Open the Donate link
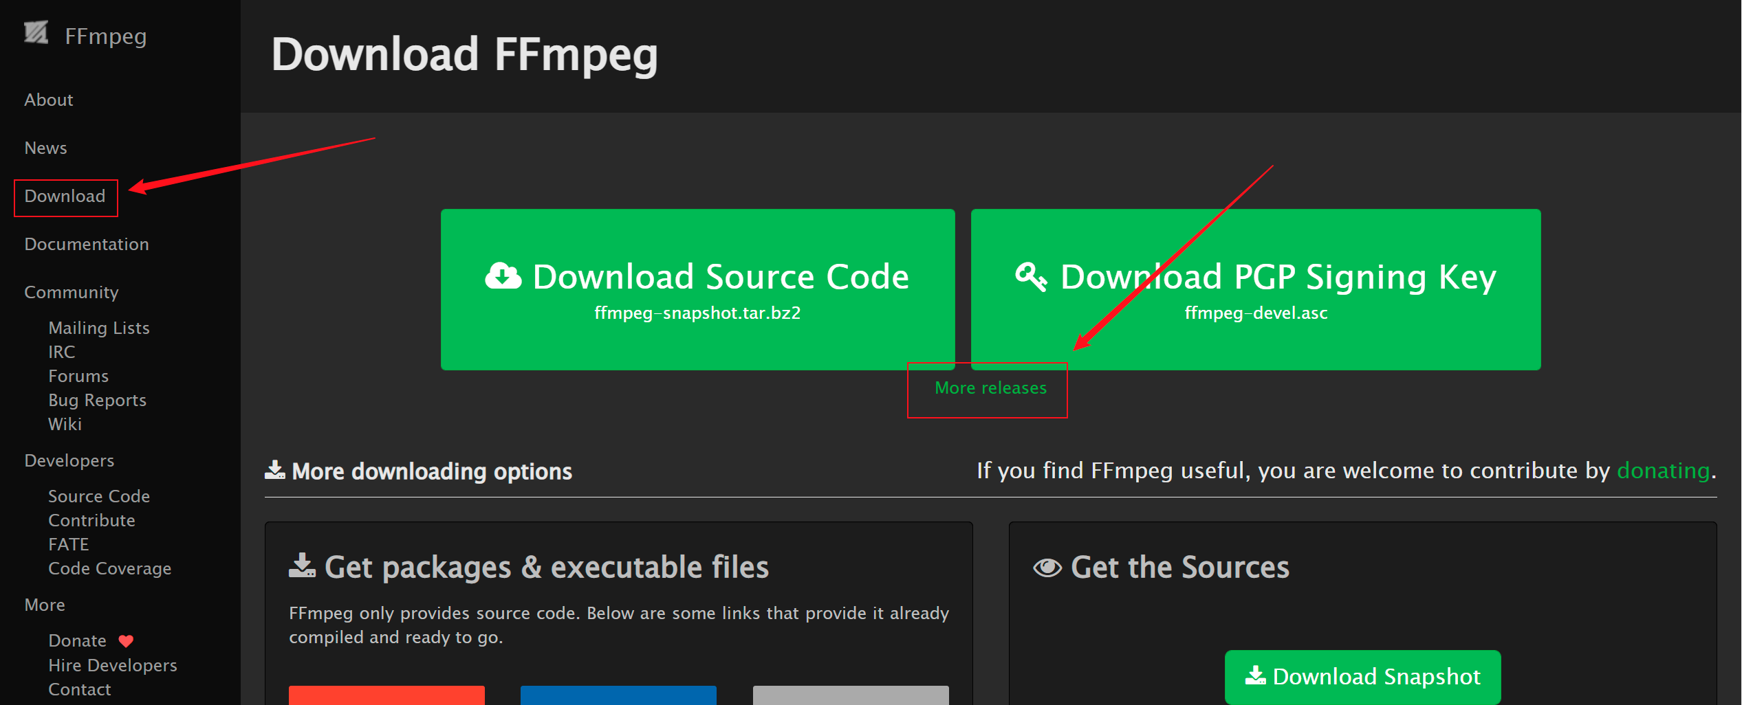The width and height of the screenshot is (1742, 705). 78,640
